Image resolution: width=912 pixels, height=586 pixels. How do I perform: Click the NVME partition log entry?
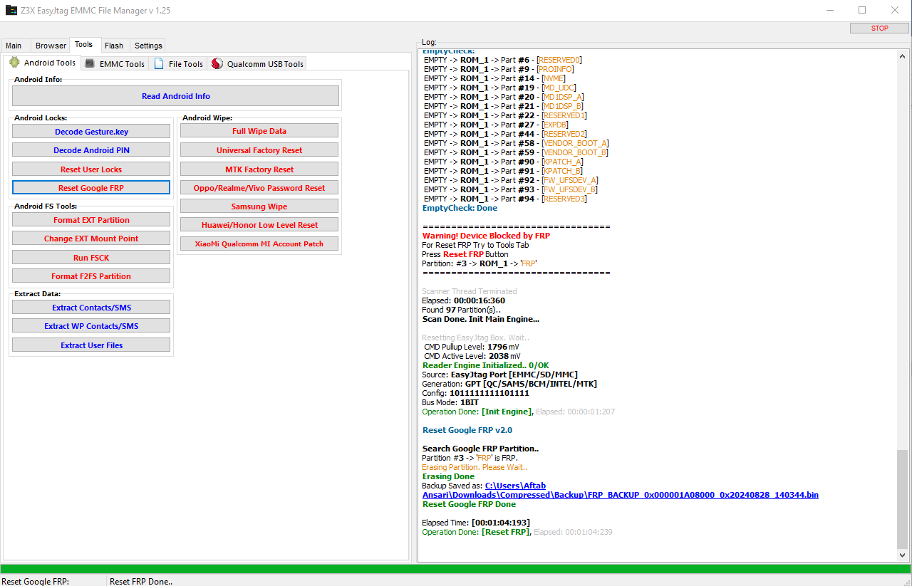pyautogui.click(x=495, y=78)
